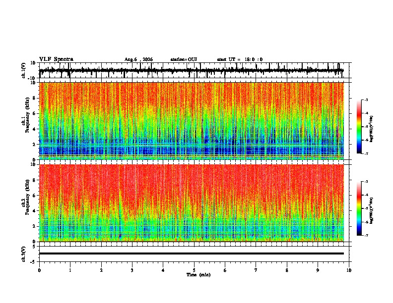Viewport: 393px width, 303px height.
Task: Click the time axis tick label "2"
Action: pyautogui.click(x=101, y=270)
